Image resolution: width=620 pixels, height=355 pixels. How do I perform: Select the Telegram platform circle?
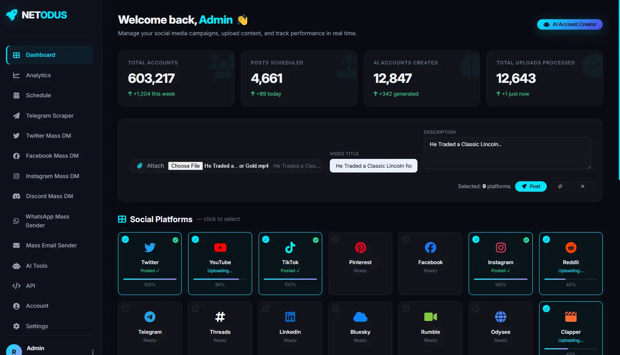click(x=125, y=309)
